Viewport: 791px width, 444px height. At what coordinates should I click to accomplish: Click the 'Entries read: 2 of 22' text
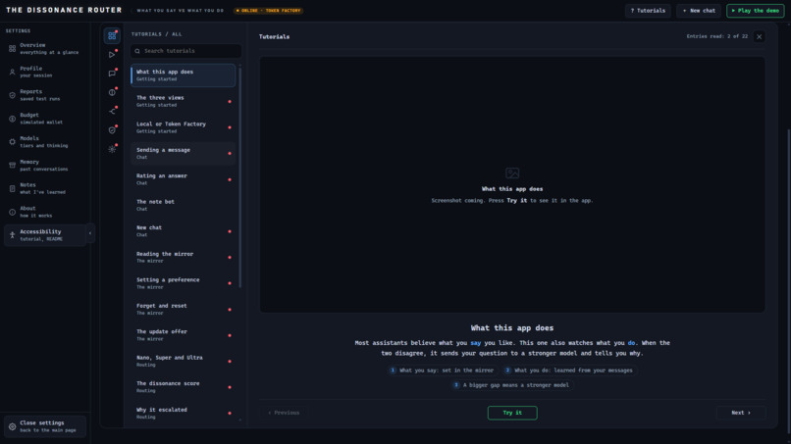tap(716, 36)
